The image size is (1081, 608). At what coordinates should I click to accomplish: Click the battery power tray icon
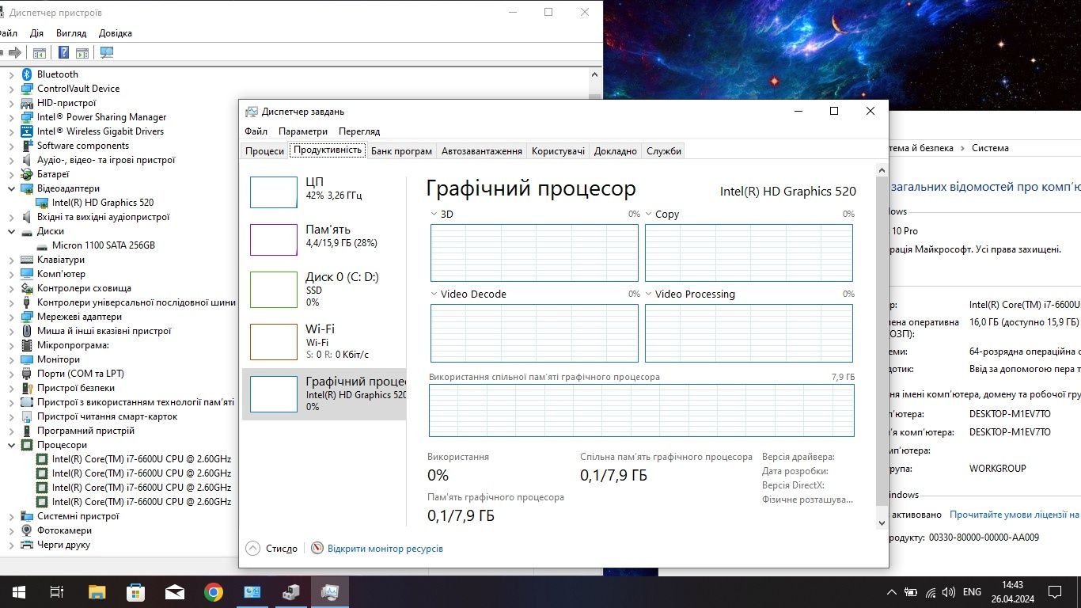point(912,592)
